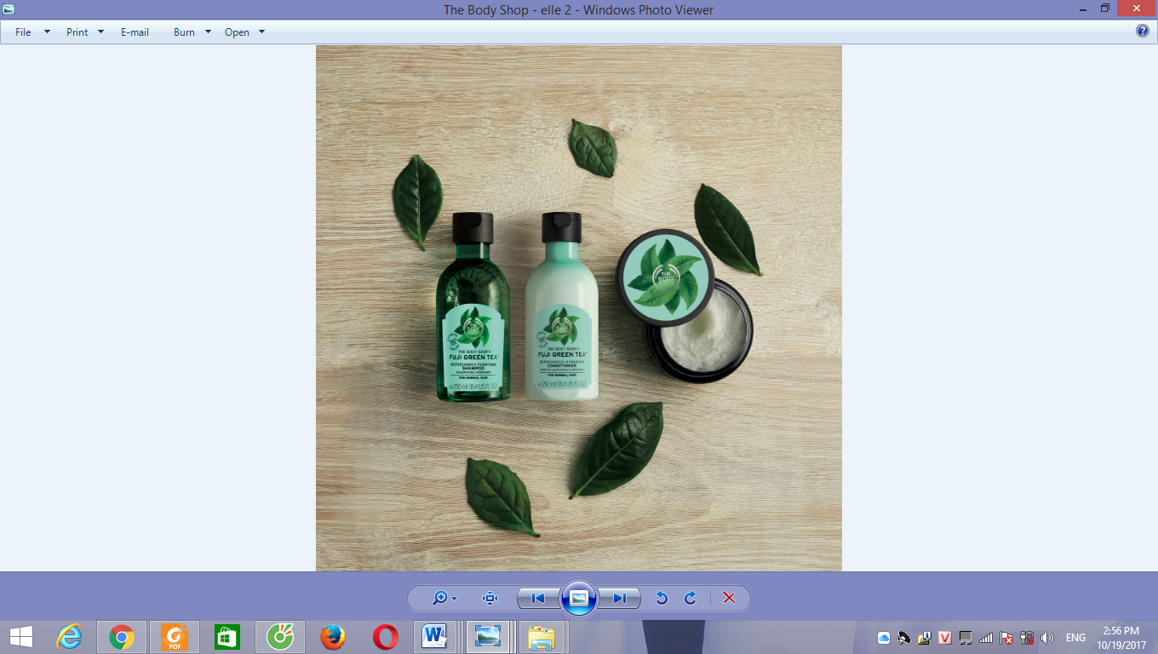Open the Open menu in the toolbar
The height and width of the screenshot is (654, 1158).
coord(237,32)
